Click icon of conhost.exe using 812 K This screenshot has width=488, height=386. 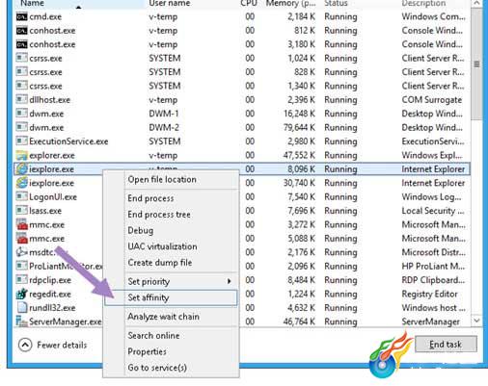(21, 31)
